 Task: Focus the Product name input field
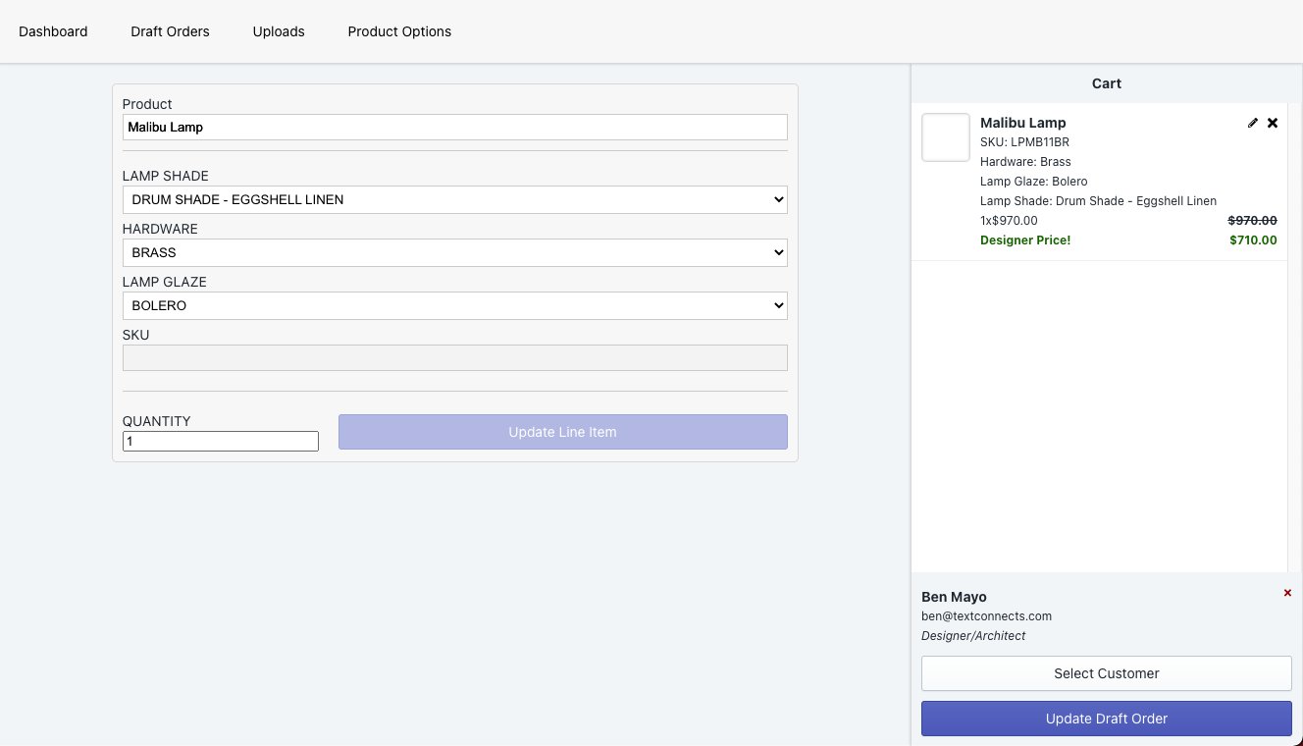click(x=454, y=127)
